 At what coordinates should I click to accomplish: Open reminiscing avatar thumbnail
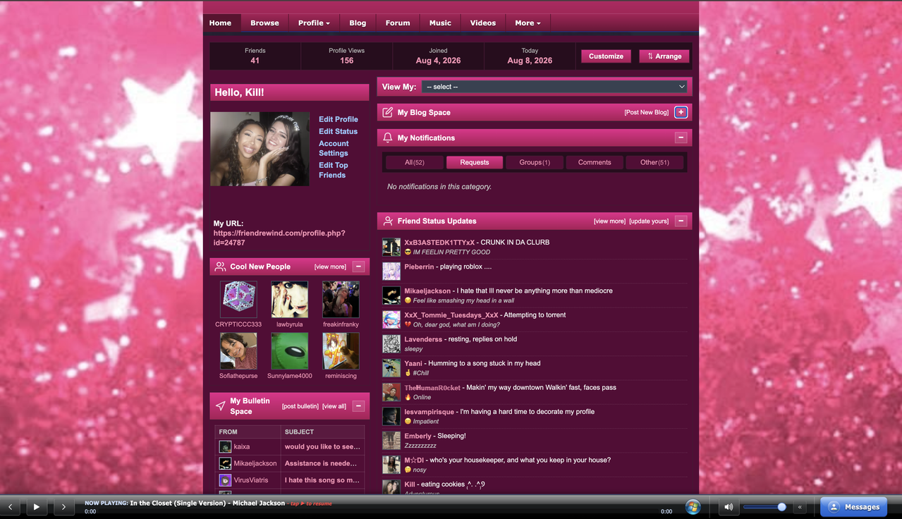pyautogui.click(x=341, y=351)
